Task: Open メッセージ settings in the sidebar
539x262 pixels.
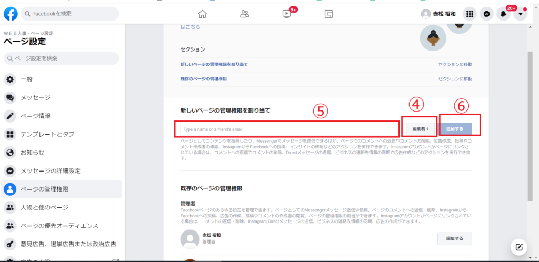Action: [x=35, y=98]
